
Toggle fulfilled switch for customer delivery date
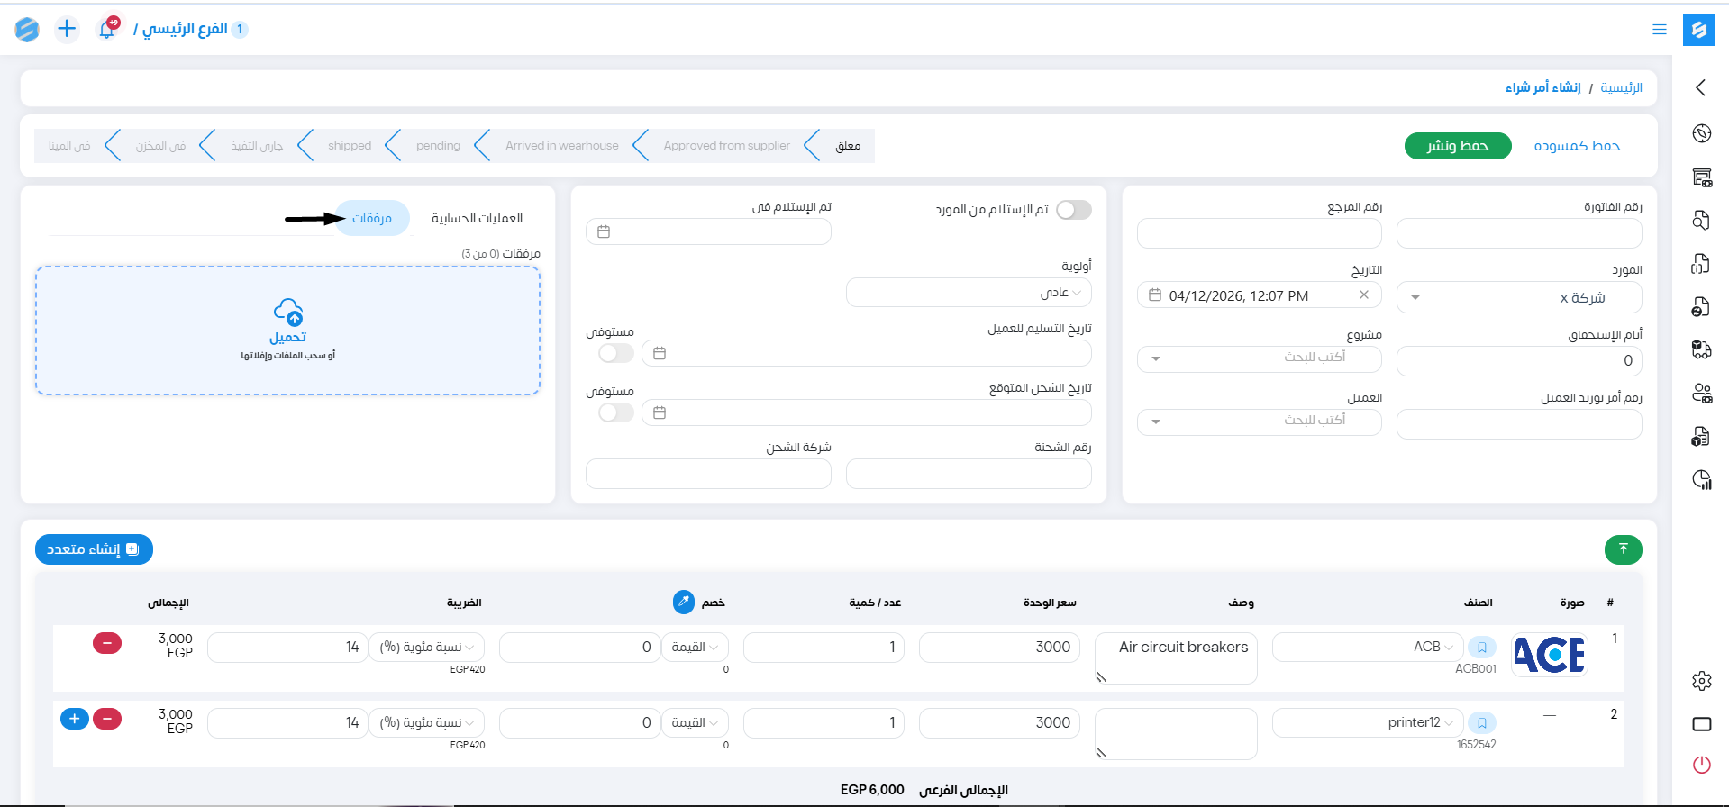pos(616,353)
